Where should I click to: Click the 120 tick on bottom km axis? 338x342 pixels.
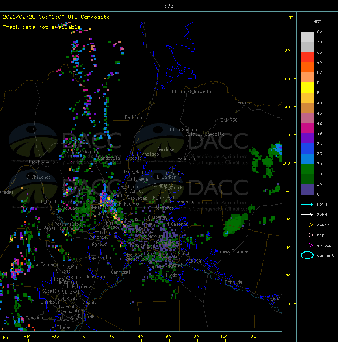(x=252, y=337)
